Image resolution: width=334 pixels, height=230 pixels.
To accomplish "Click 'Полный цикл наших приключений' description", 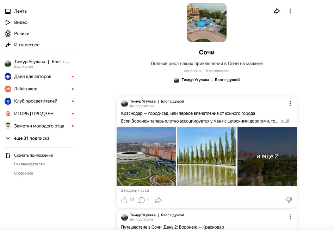I will click(x=206, y=63).
